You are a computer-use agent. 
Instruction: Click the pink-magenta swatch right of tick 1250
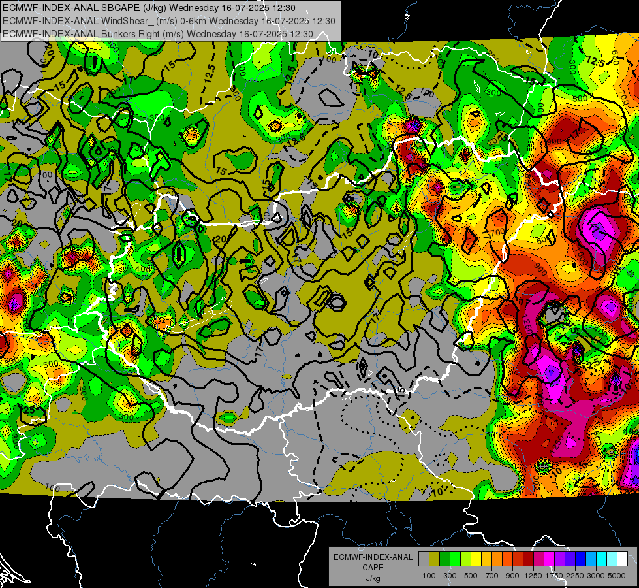click(x=538, y=559)
